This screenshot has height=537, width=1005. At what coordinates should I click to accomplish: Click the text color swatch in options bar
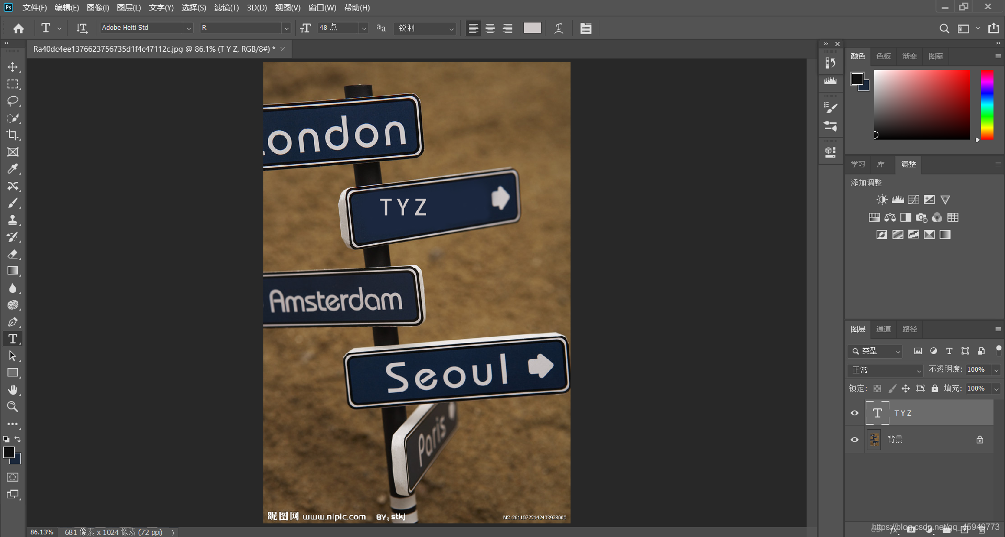tap(532, 28)
